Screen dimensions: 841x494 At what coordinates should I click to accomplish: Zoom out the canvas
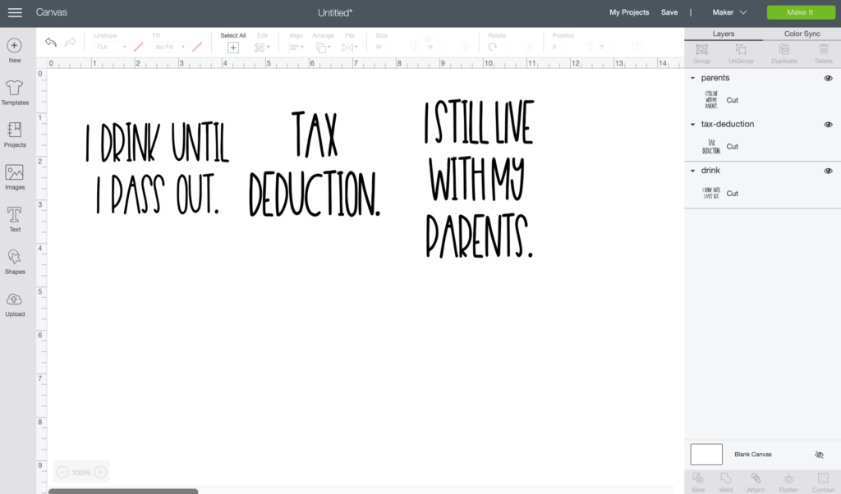pos(62,472)
